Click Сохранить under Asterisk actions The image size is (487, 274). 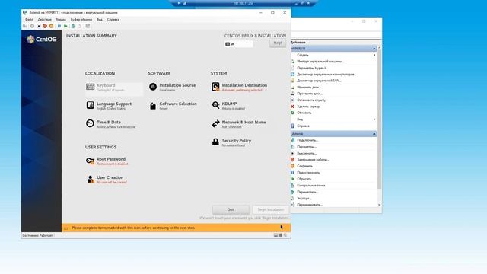click(x=304, y=166)
